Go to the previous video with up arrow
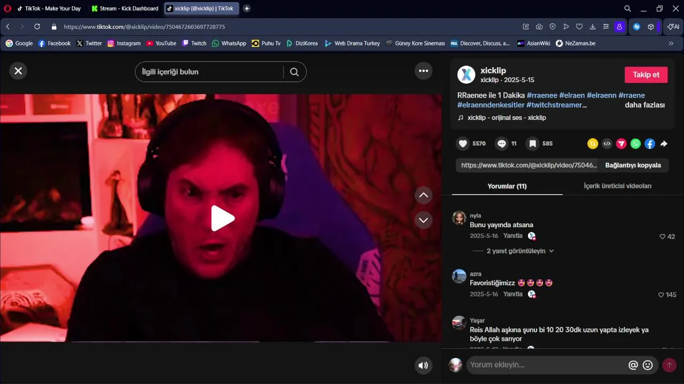684x384 pixels. tap(424, 195)
